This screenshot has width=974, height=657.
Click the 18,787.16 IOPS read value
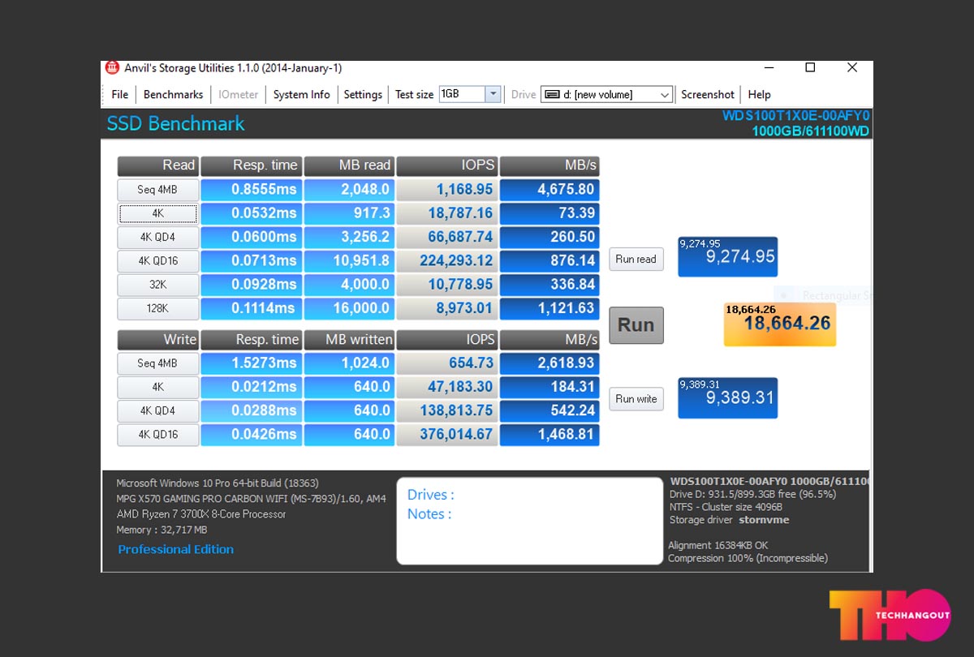click(447, 213)
